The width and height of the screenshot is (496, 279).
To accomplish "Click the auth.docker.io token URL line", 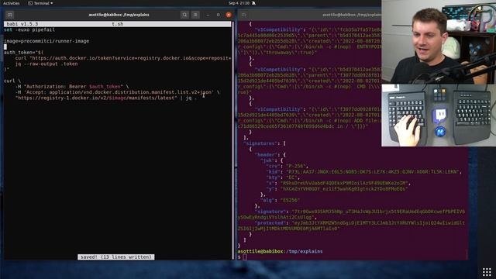I will click(123, 58).
